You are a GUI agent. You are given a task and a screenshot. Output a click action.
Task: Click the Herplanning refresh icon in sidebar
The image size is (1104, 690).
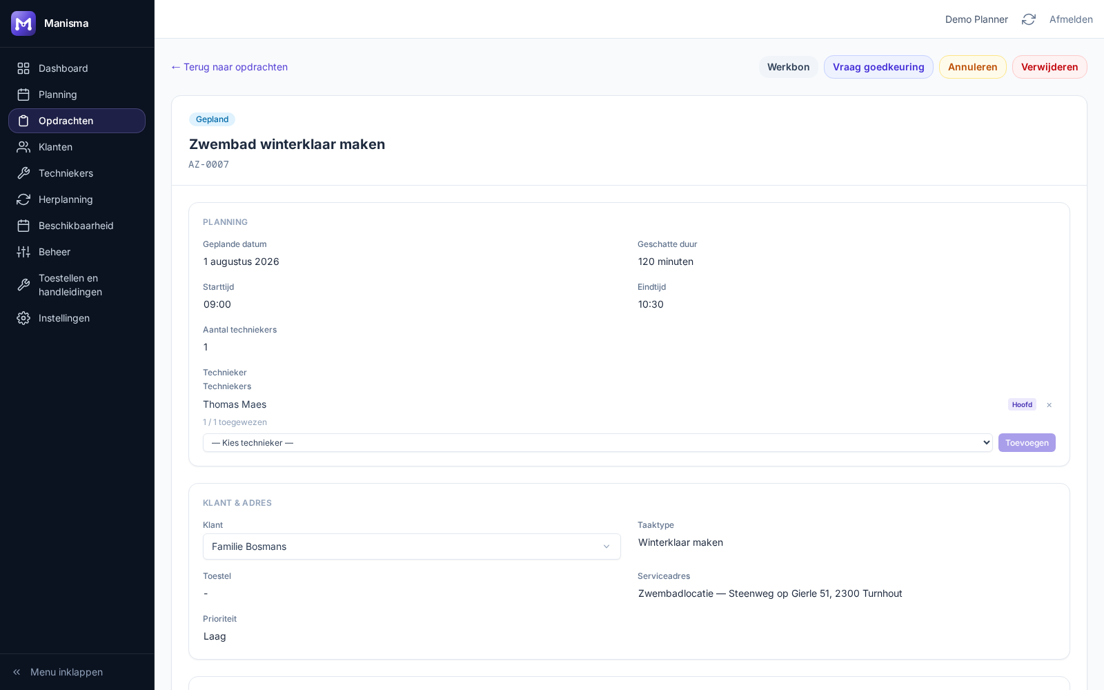pyautogui.click(x=23, y=199)
